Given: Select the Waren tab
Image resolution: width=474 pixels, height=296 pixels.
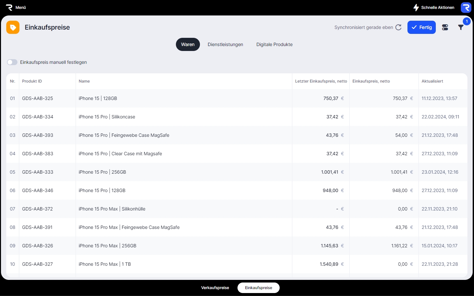Looking at the screenshot, I should click(188, 44).
